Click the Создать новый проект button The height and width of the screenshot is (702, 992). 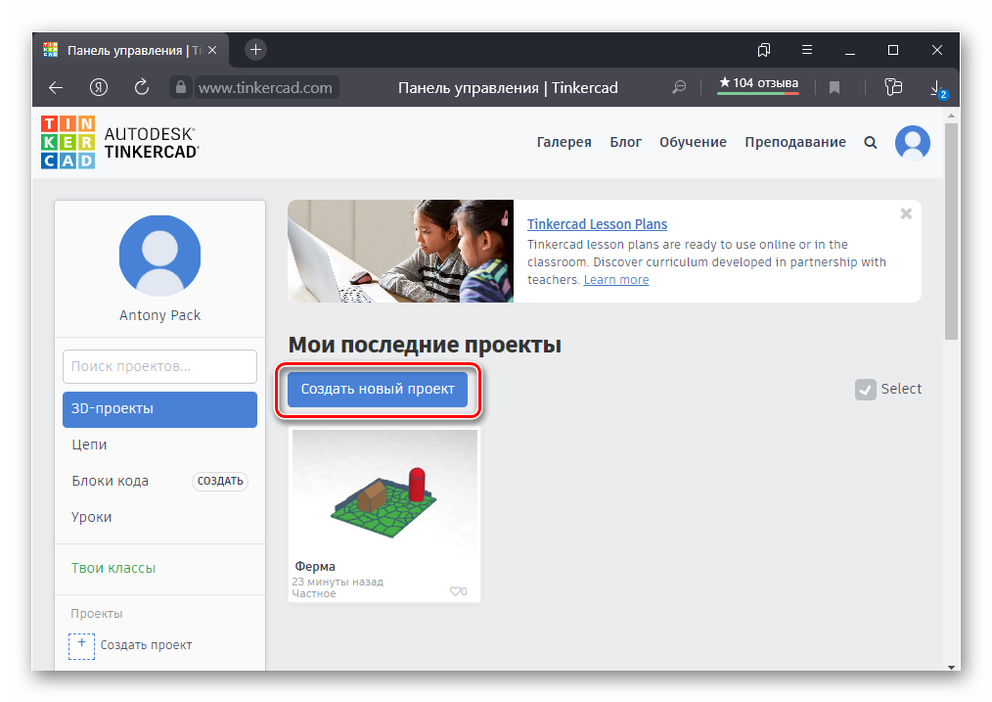pyautogui.click(x=378, y=389)
